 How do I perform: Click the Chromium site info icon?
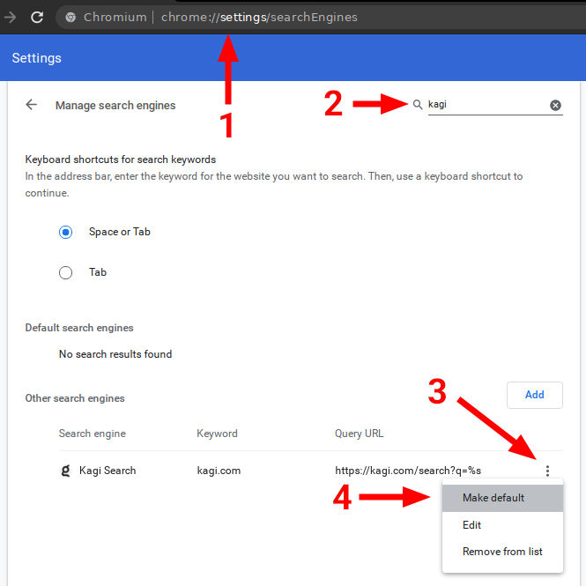[x=70, y=18]
